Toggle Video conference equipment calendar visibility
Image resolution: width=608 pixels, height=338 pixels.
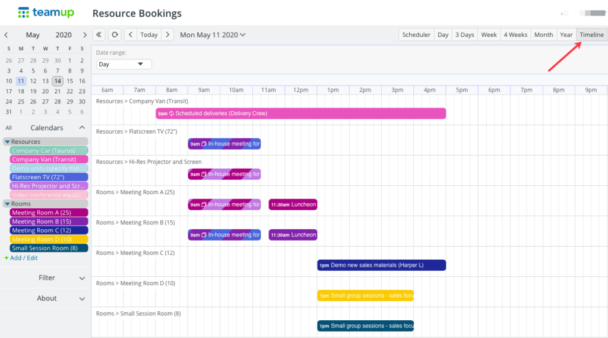pyautogui.click(x=49, y=195)
